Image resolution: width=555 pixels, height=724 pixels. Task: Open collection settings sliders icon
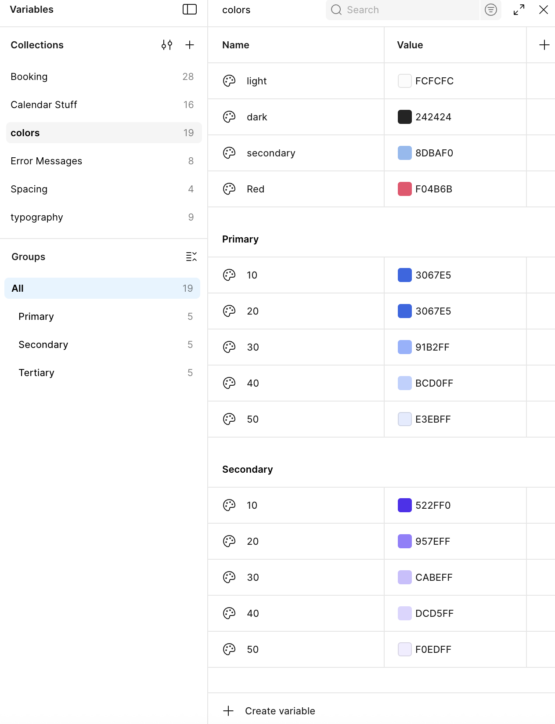(x=167, y=45)
